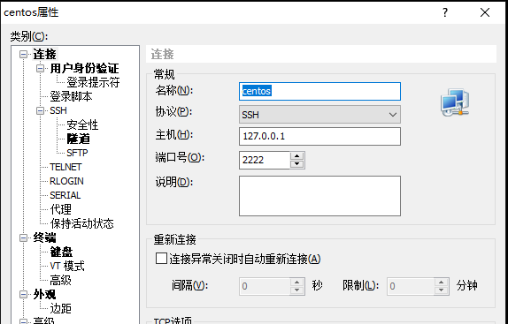508x324 pixels.
Task: Select 外观 category in tree
Action: [x=44, y=294]
